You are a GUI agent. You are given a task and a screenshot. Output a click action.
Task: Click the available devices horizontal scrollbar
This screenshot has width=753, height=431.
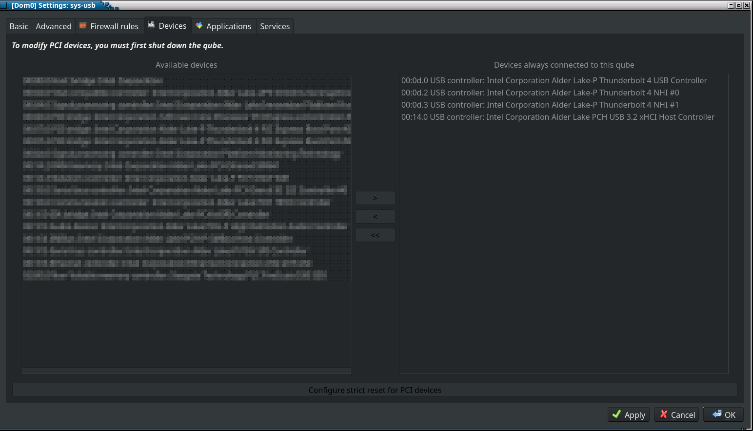[x=186, y=371]
